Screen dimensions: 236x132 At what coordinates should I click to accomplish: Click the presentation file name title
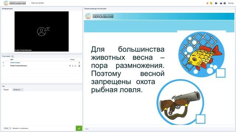(x=95, y=9)
